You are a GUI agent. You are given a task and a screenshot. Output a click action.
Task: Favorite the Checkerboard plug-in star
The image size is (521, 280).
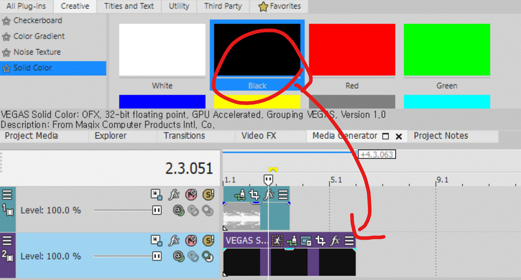6,21
